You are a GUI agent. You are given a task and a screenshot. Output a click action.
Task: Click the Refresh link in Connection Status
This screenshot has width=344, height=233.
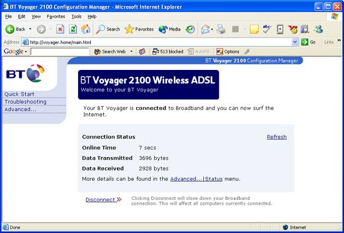pos(276,137)
